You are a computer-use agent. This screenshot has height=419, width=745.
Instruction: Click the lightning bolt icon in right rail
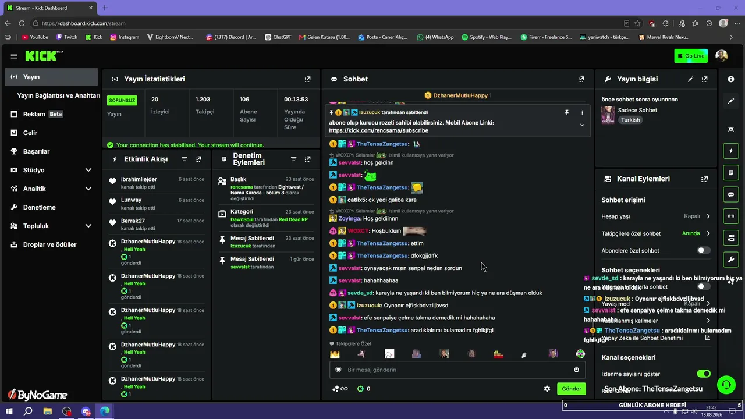[731, 151]
